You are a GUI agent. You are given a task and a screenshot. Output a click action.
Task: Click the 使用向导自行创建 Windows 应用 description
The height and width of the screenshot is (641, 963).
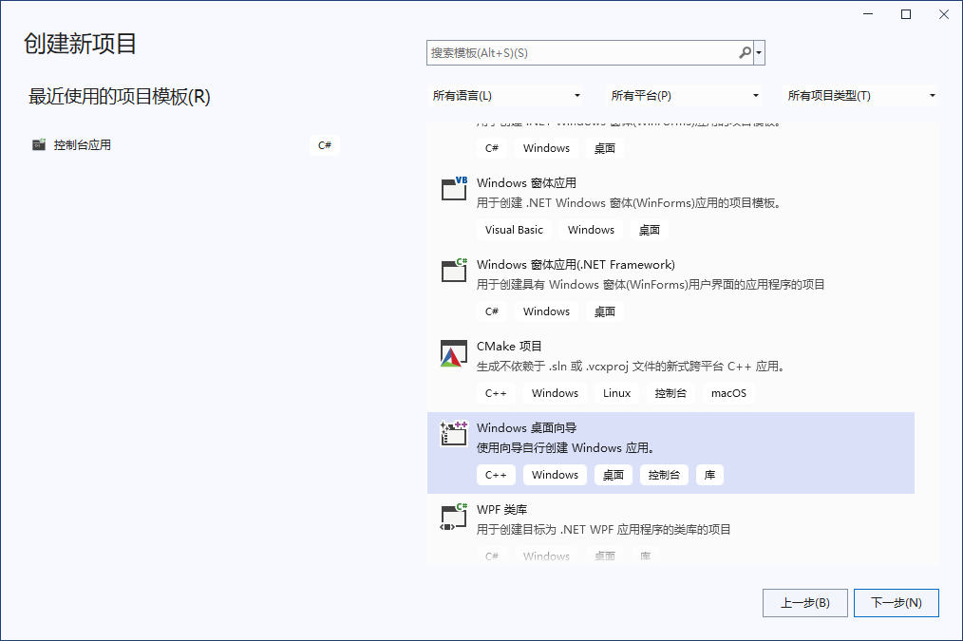pyautogui.click(x=566, y=448)
